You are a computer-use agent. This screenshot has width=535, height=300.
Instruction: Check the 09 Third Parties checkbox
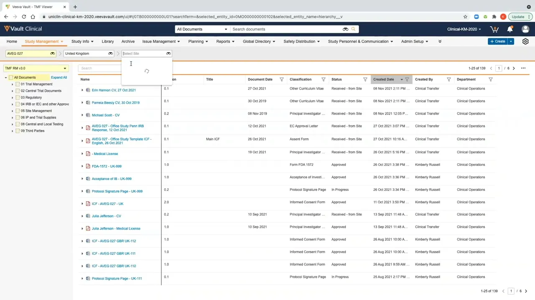coord(18,131)
